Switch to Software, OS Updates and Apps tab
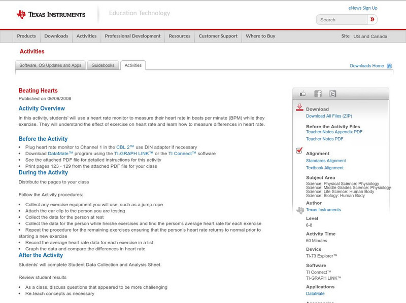 point(50,65)
